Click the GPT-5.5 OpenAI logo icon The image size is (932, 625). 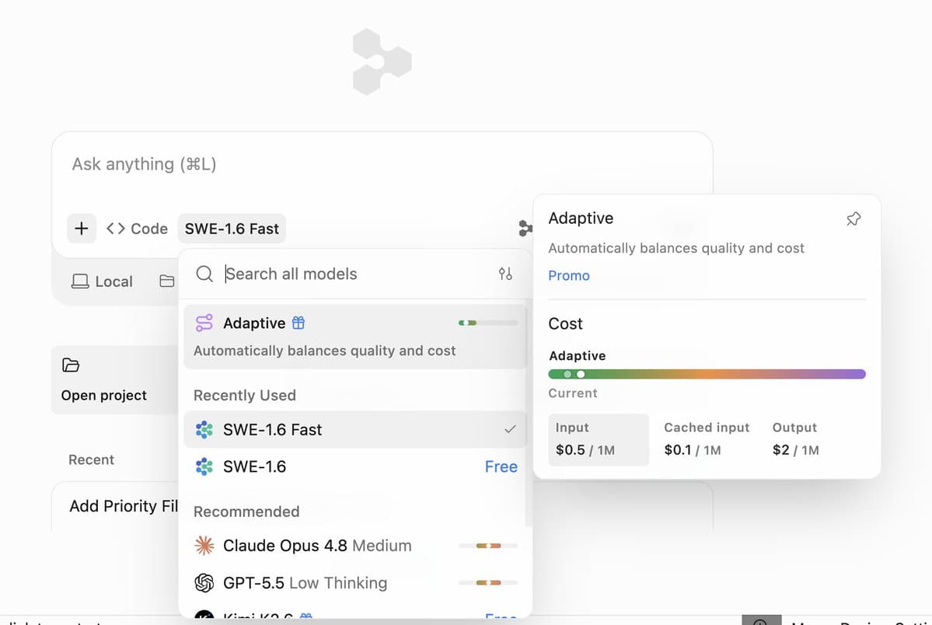point(204,583)
